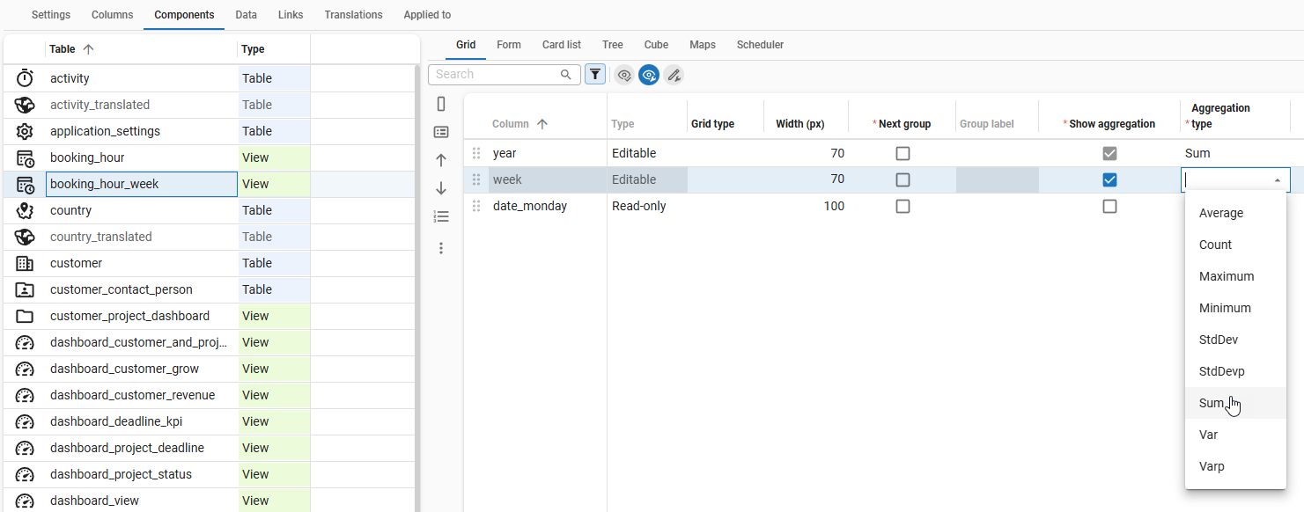Open the filter icon beside the search box
This screenshot has width=1304, height=512.
tap(595, 74)
